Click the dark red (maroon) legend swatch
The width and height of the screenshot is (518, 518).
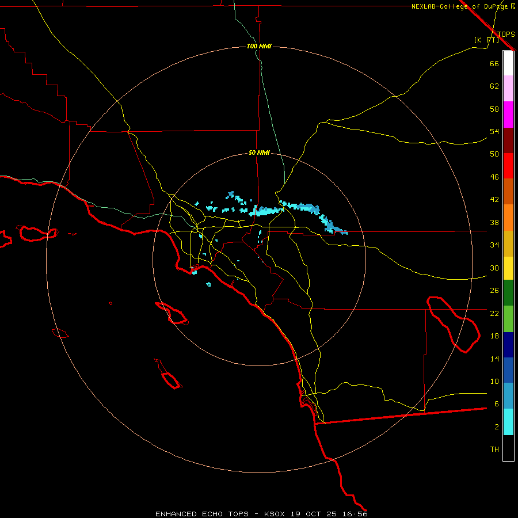point(508,140)
